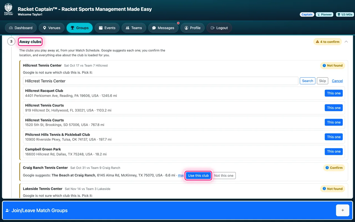Skip the Hillcrest Tennis Center club

[323, 81]
